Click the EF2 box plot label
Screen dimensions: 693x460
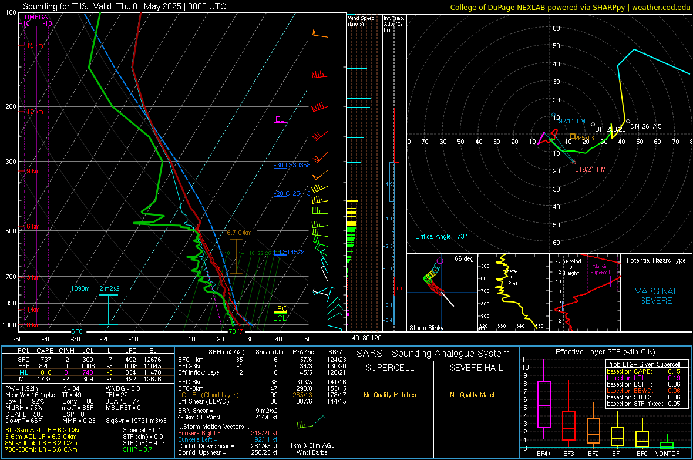tap(593, 454)
